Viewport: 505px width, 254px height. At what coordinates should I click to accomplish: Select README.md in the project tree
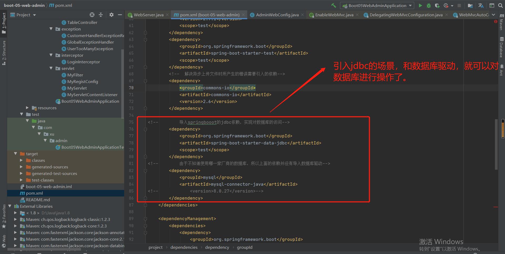(38, 200)
